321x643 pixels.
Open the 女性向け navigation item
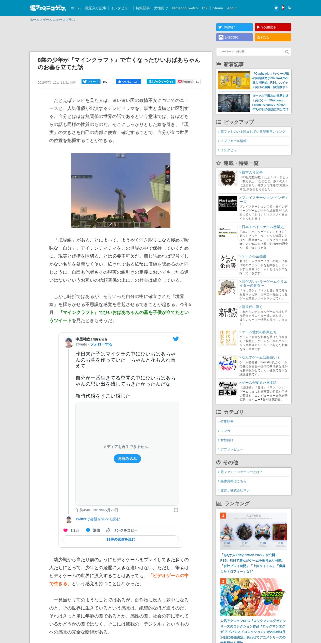161,8
